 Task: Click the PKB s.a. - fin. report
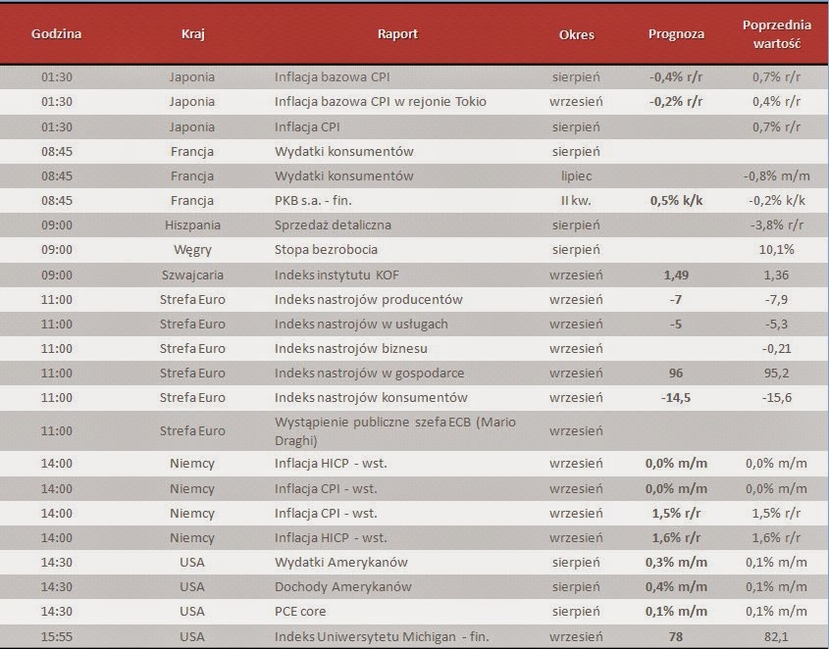313,200
